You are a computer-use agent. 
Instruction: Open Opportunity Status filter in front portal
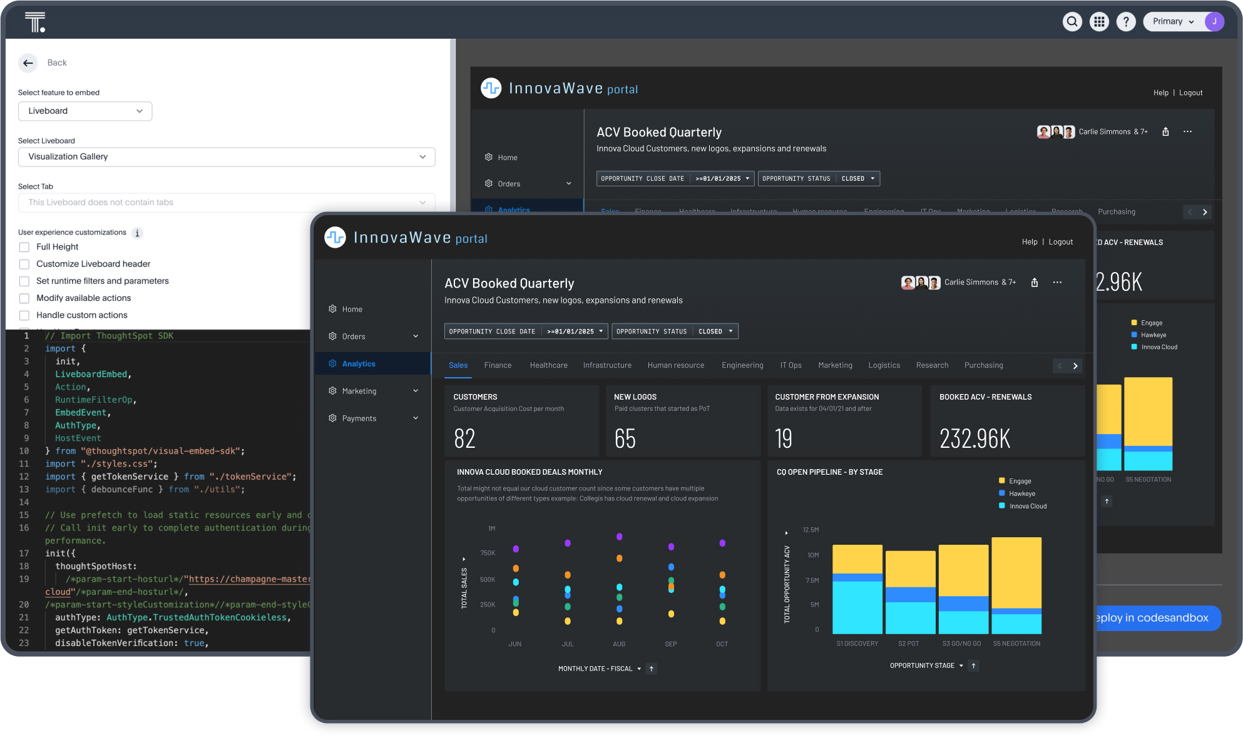675,331
